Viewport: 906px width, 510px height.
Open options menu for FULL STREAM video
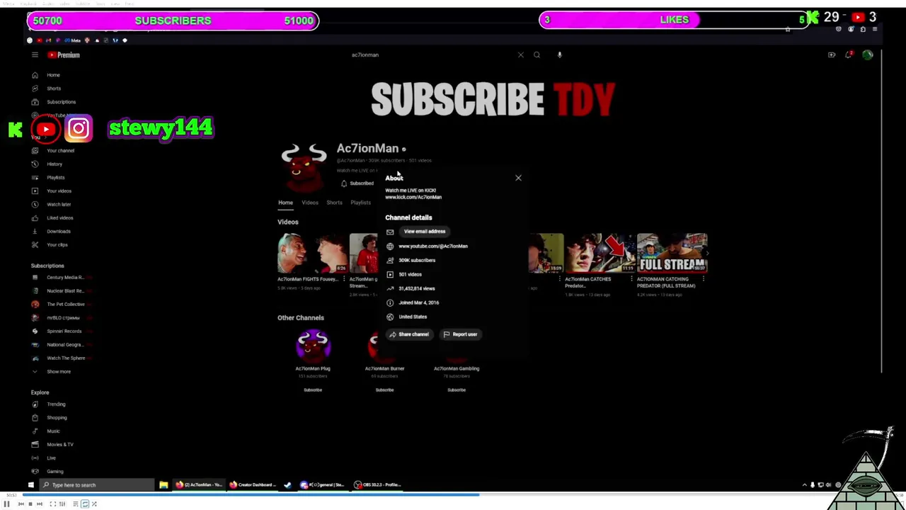(x=704, y=280)
